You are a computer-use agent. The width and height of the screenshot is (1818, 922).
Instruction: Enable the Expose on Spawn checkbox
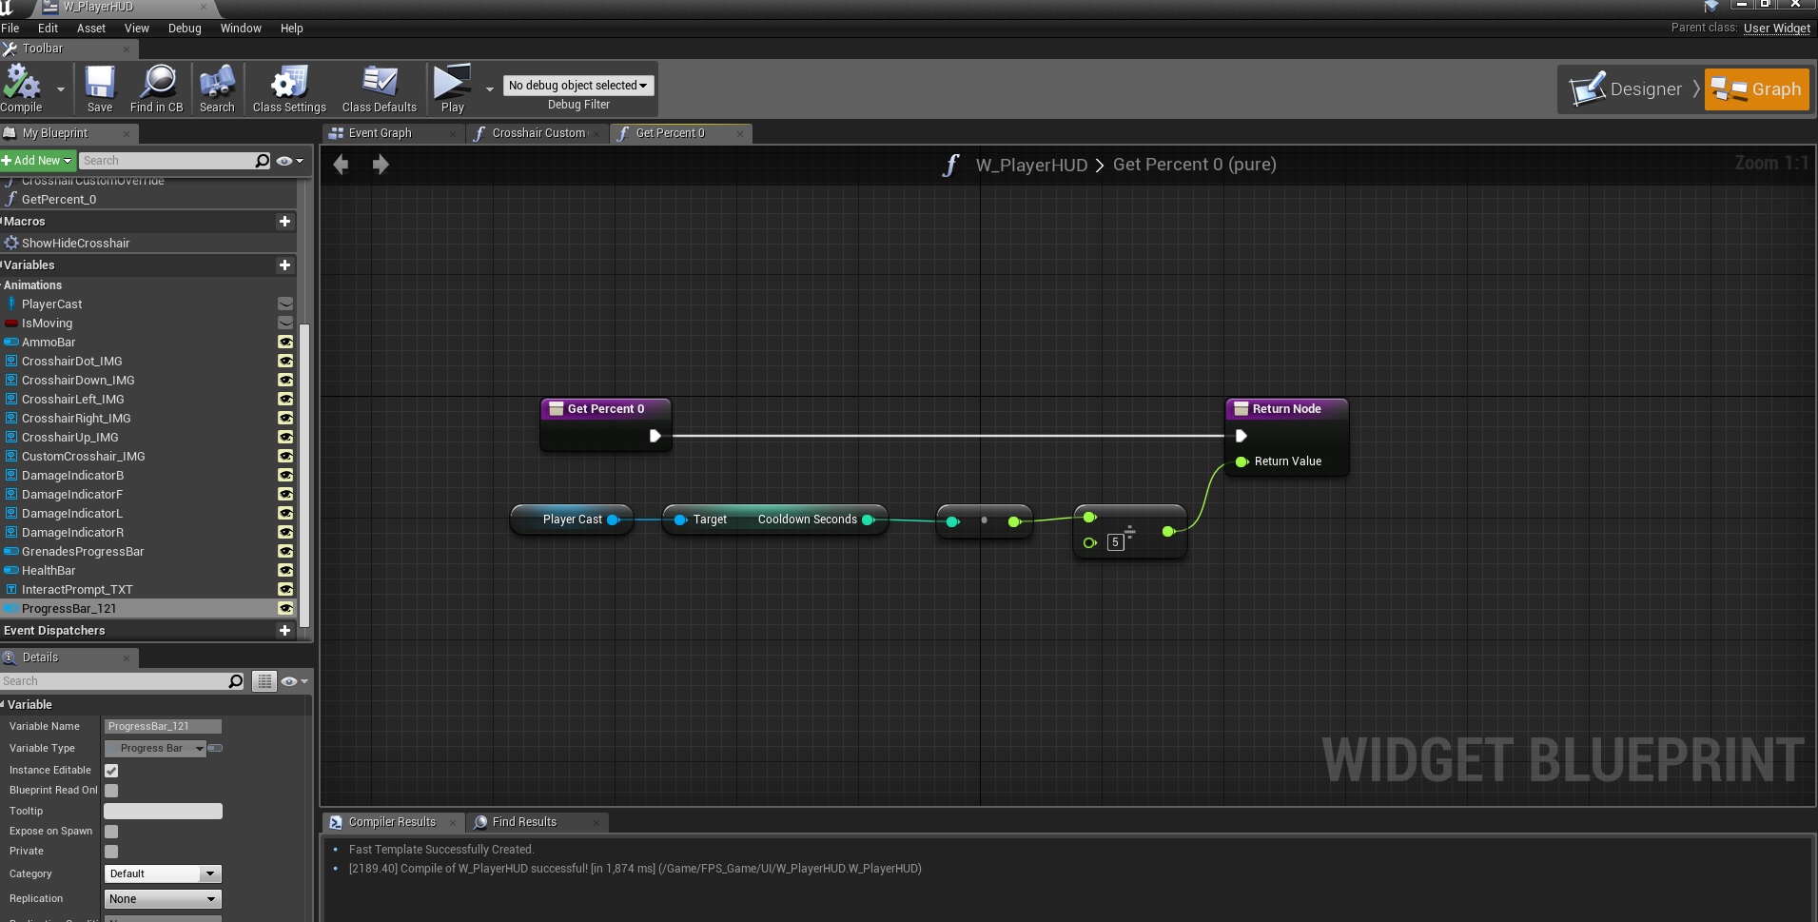(111, 832)
